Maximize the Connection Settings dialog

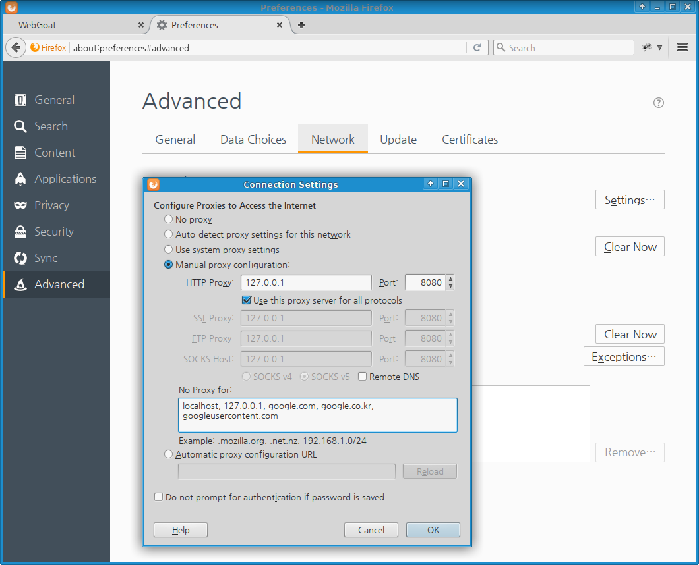click(x=446, y=184)
